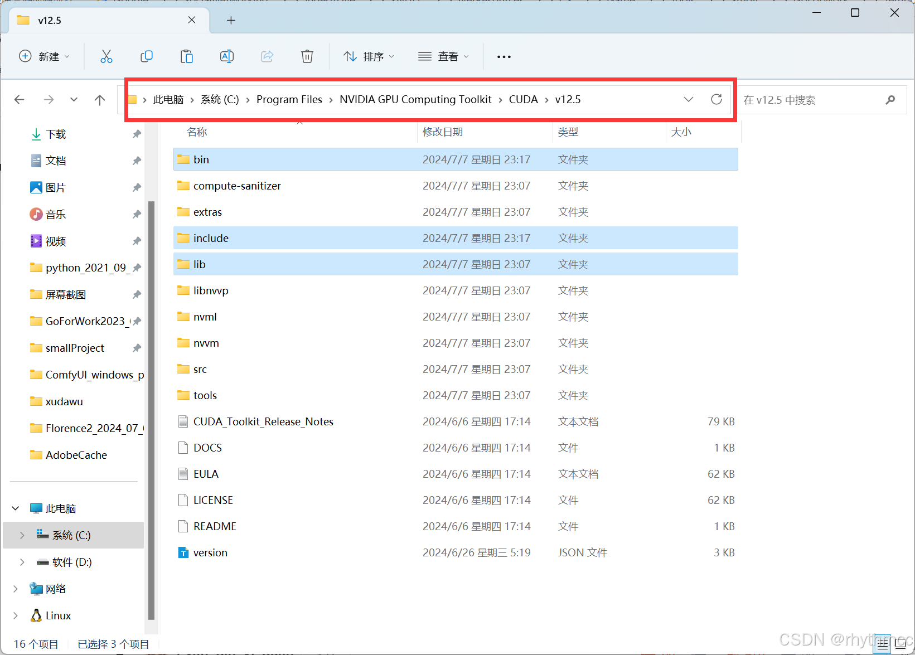The height and width of the screenshot is (655, 915).
Task: Expand the Linux tree node
Action: (x=16, y=615)
